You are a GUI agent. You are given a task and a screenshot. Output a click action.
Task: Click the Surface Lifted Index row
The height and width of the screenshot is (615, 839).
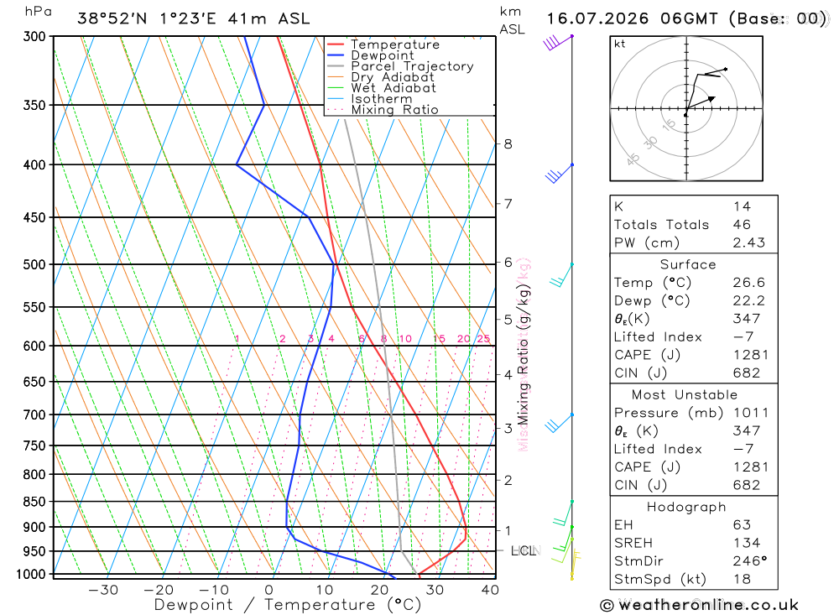click(x=694, y=337)
